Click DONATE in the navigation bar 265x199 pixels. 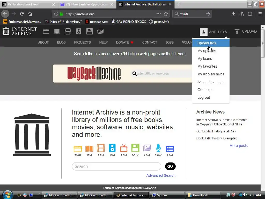(x=124, y=42)
